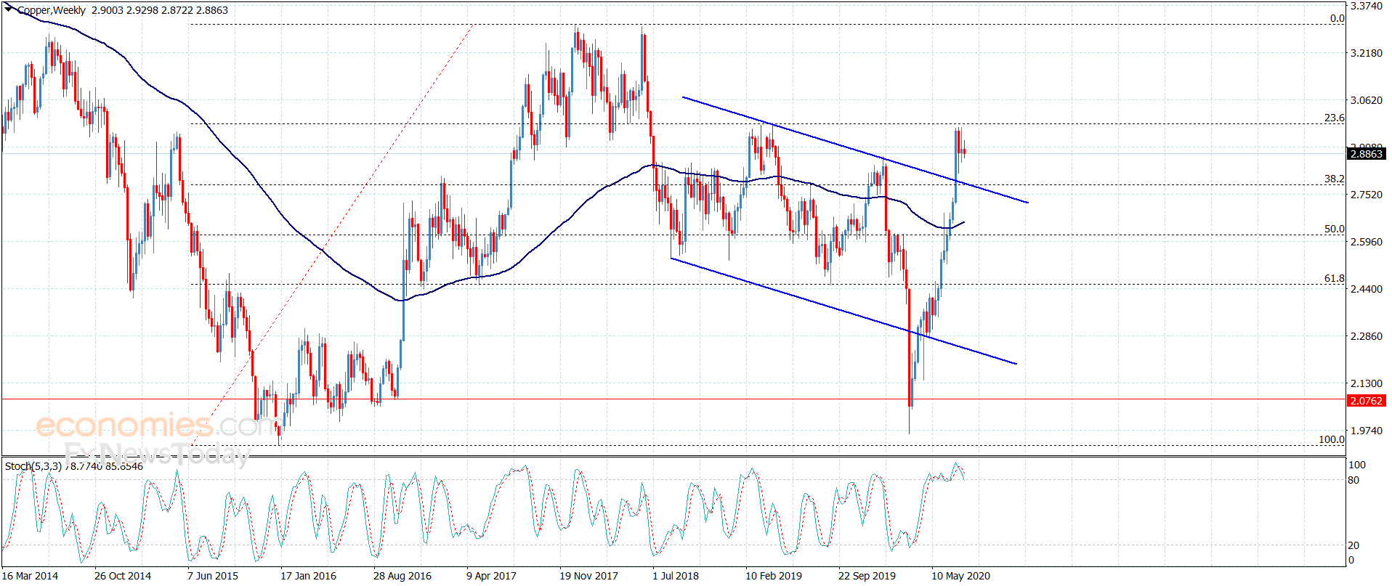
Task: Click the 19 Nov 2017 date label
Action: point(588,576)
